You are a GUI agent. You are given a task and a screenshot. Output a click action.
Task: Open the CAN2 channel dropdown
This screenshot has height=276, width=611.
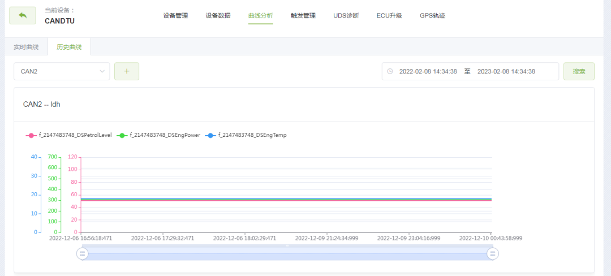click(x=62, y=71)
